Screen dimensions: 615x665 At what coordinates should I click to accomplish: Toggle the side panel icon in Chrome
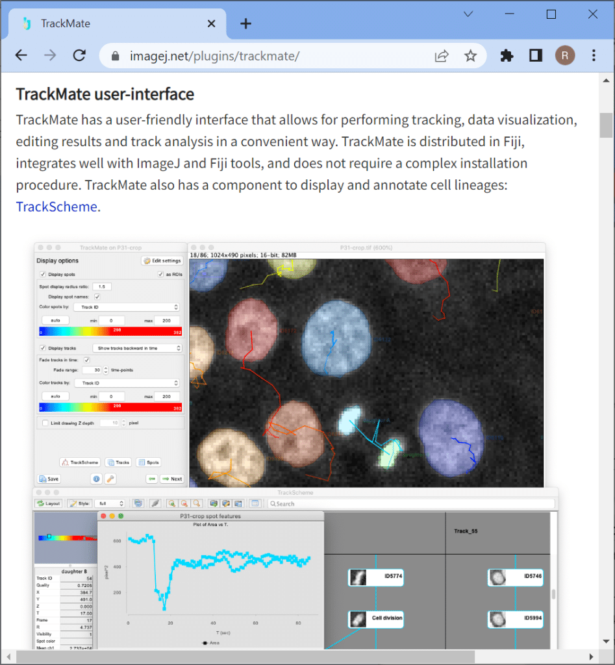click(x=536, y=56)
